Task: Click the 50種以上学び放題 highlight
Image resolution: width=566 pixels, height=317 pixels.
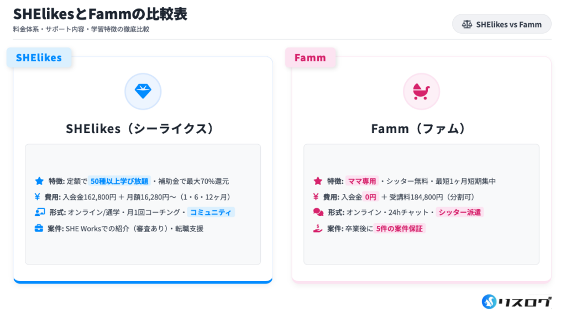Action: coord(119,181)
